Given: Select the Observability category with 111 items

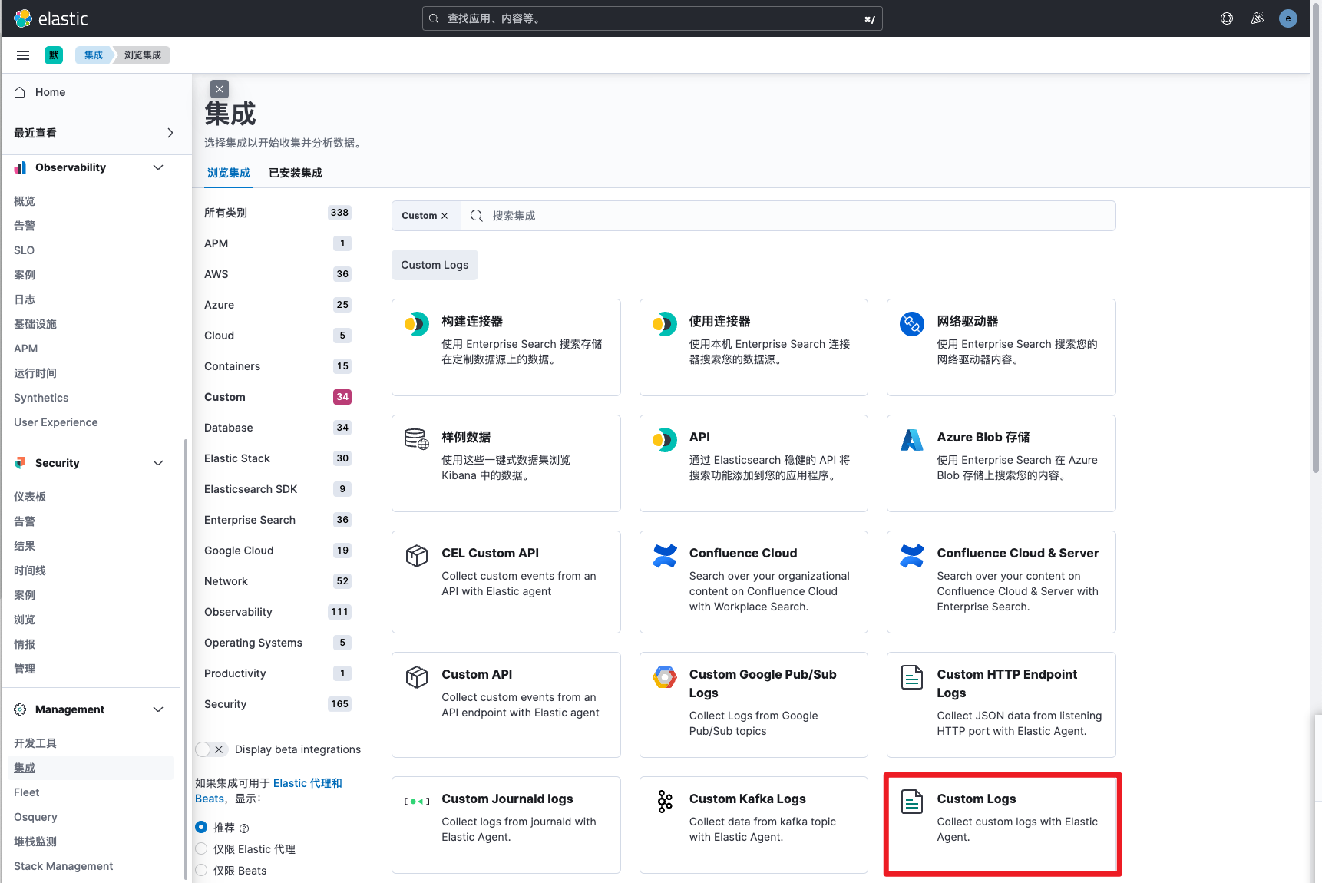Looking at the screenshot, I should [278, 612].
